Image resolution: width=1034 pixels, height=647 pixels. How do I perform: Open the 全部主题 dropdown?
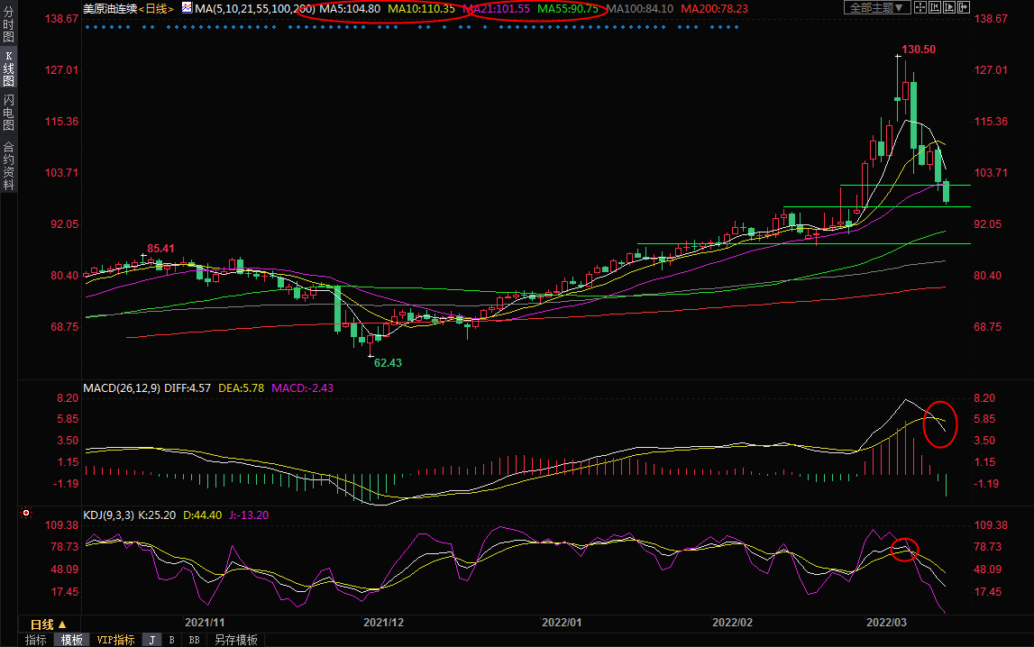(x=876, y=8)
